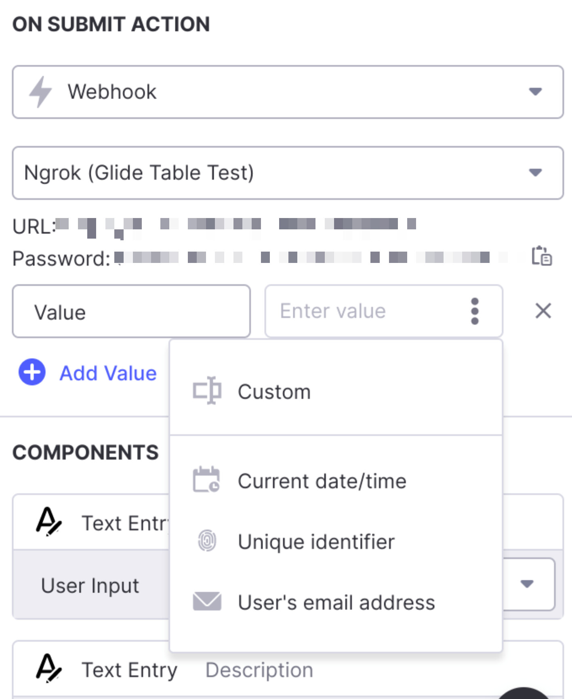Click the Custom text cursor icon
The image size is (572, 699).
pyautogui.click(x=207, y=391)
